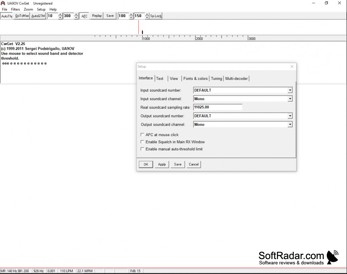
Task: Click Save in the Setup dialog
Action: (x=178, y=164)
